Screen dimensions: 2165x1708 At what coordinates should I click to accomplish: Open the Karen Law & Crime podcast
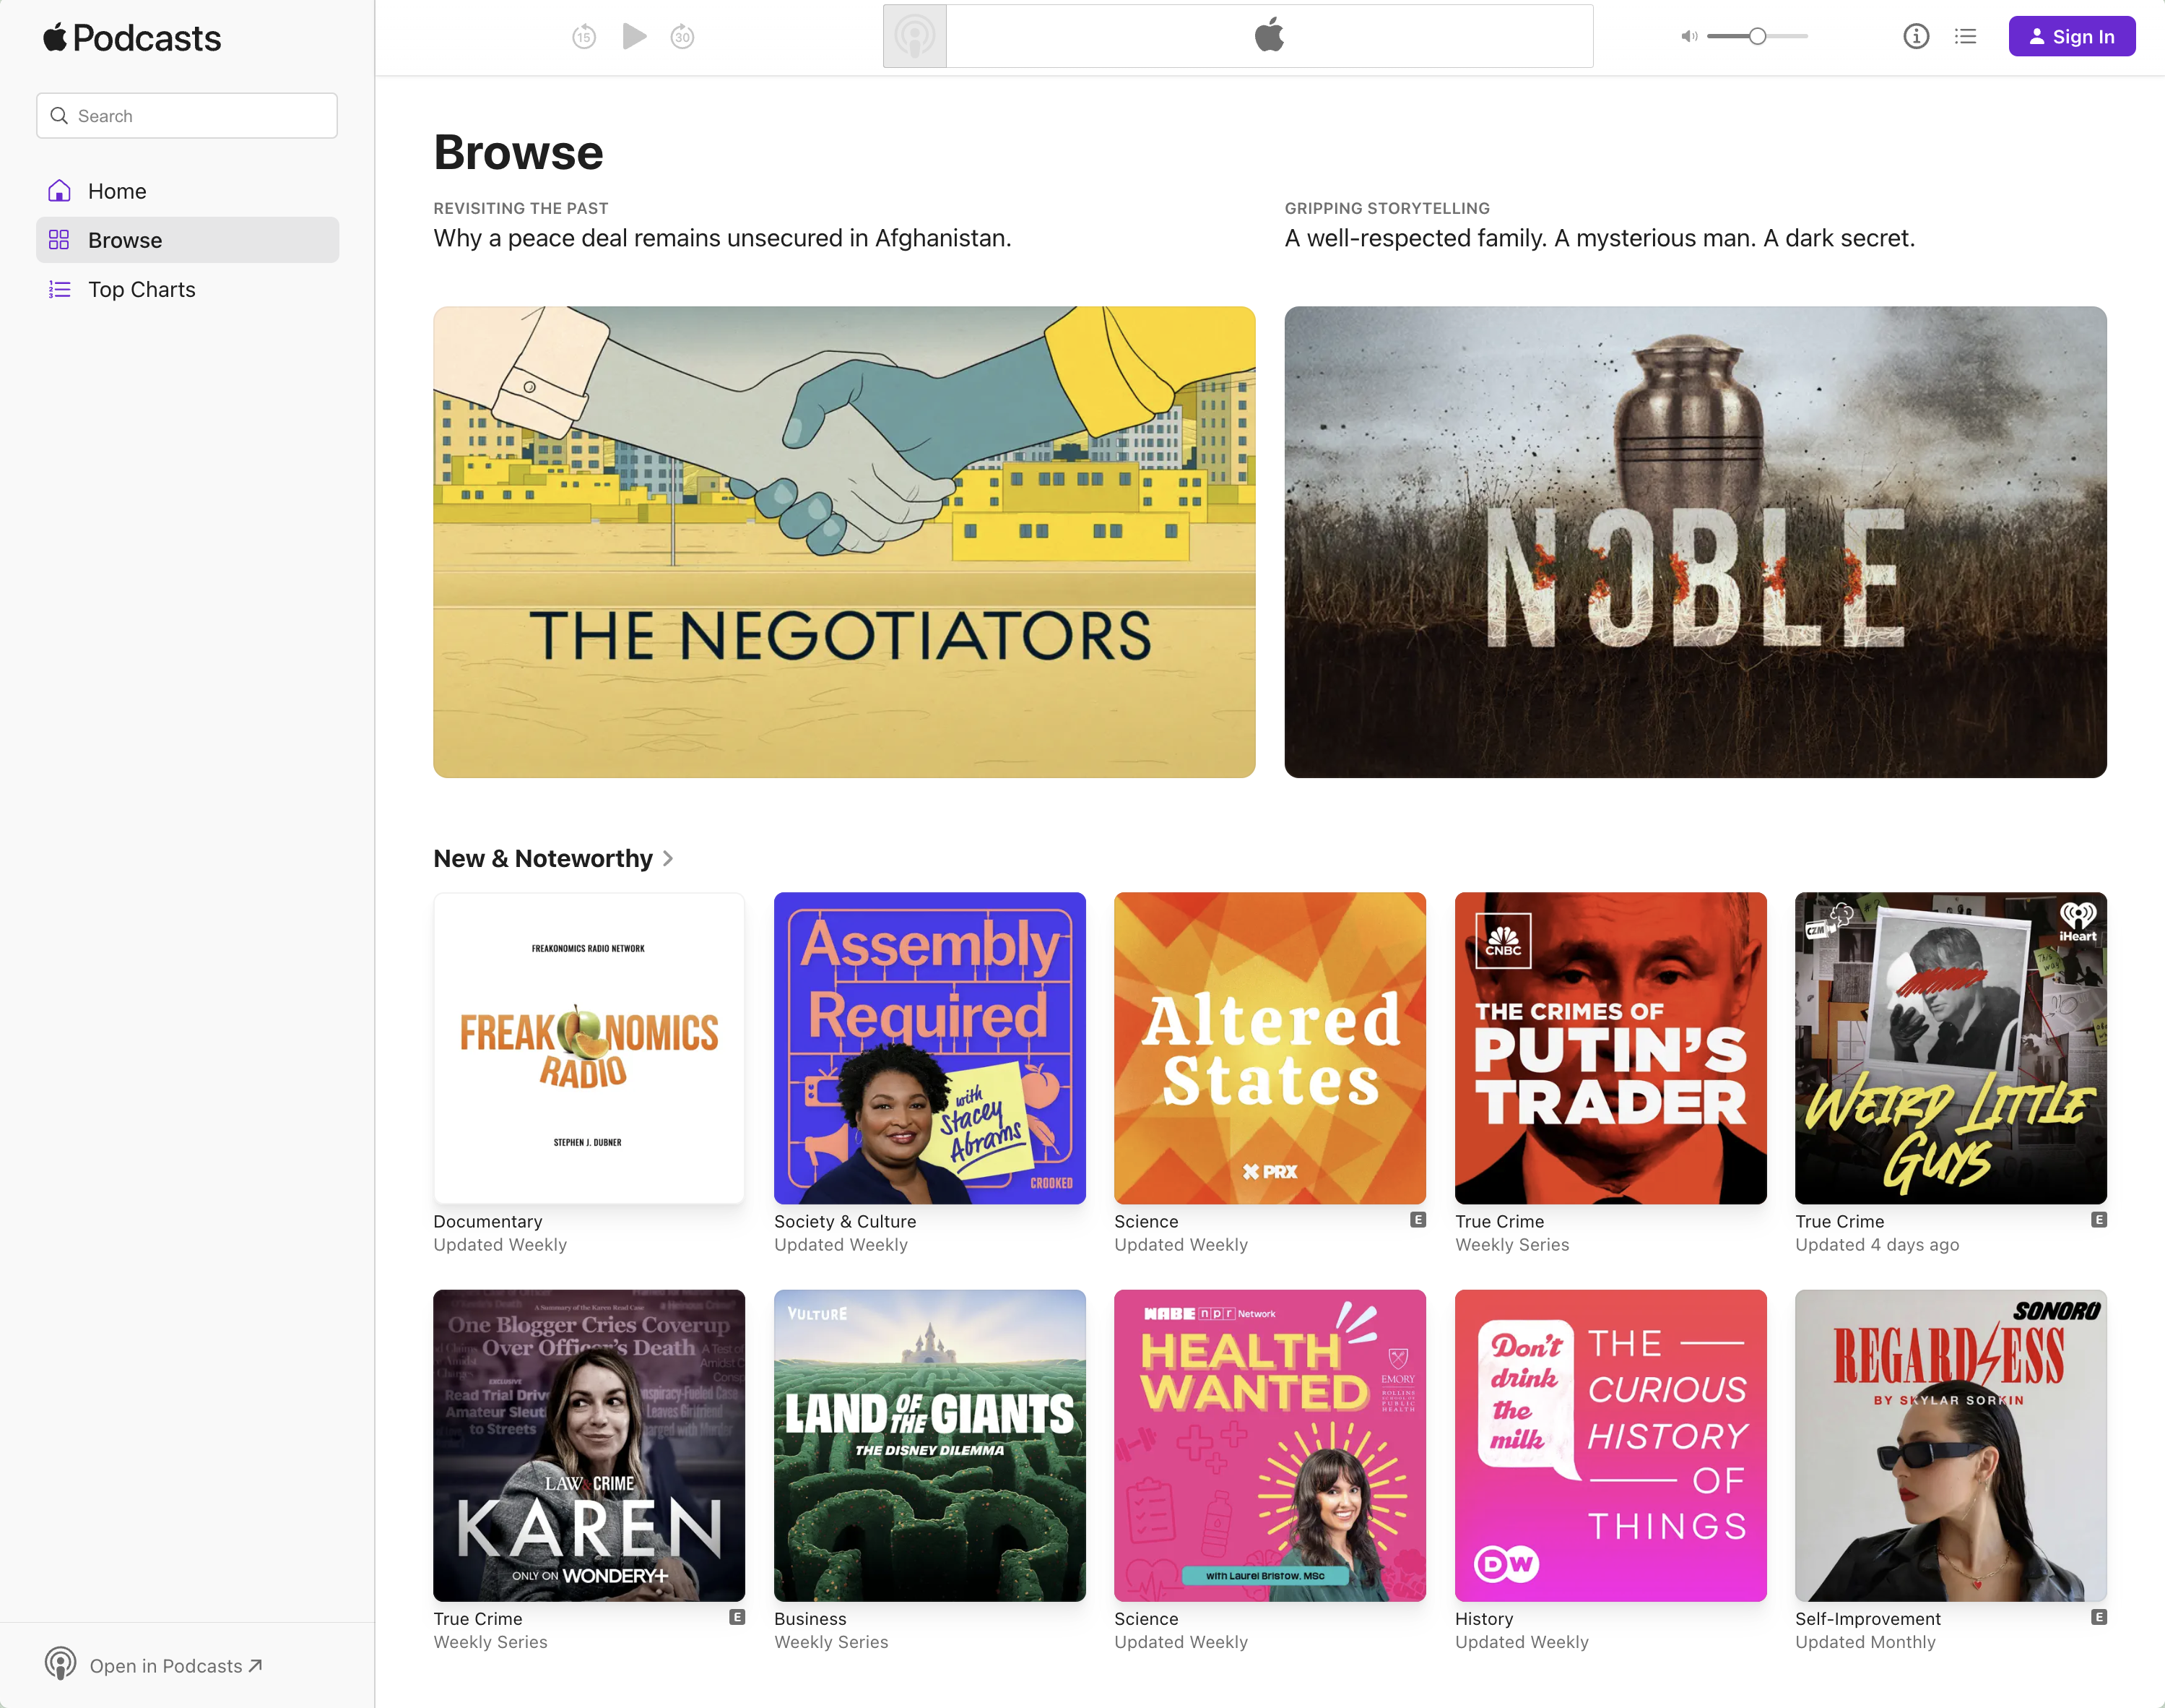[589, 1445]
